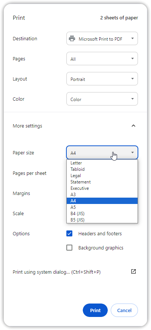Image resolution: width=151 pixels, height=330 pixels.
Task: Click the 2 sheets of paper text
Action: tap(119, 18)
